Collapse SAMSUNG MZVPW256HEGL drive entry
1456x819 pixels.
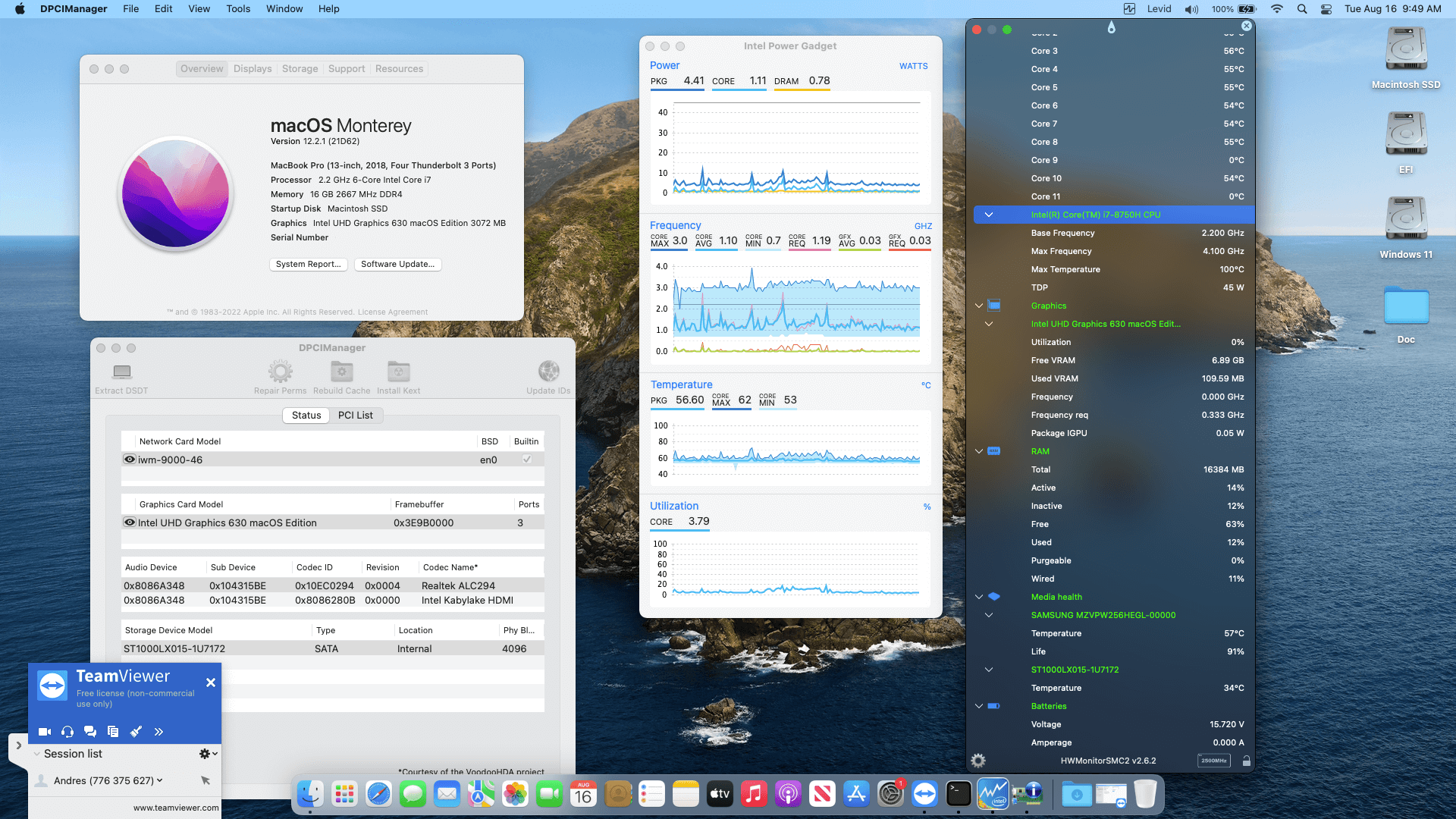989,615
